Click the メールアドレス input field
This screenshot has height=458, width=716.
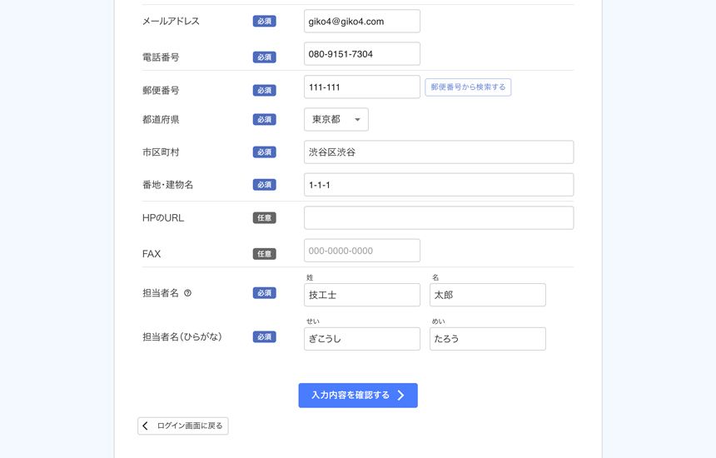pos(361,22)
